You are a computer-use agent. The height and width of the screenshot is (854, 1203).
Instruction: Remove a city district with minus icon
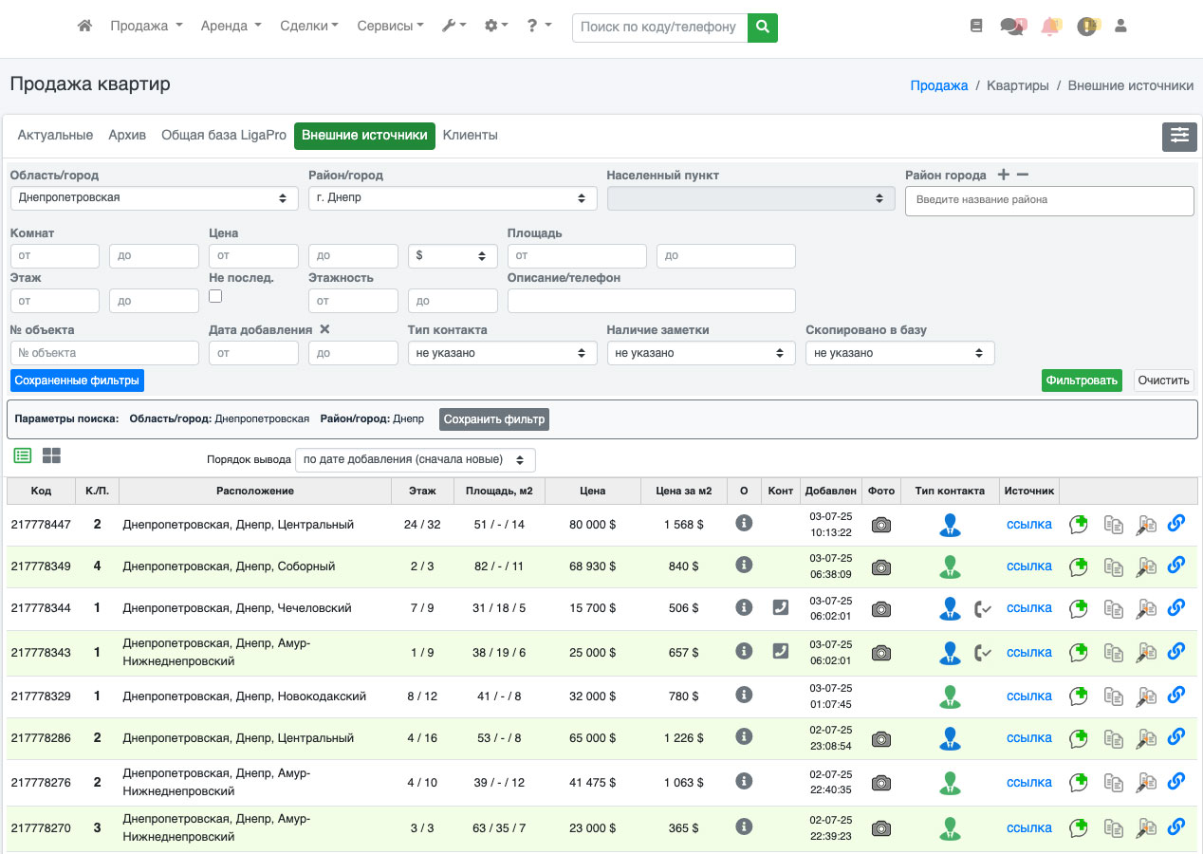click(x=1022, y=176)
